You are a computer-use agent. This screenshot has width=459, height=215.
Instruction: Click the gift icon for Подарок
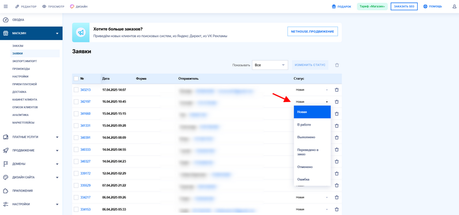334,7
